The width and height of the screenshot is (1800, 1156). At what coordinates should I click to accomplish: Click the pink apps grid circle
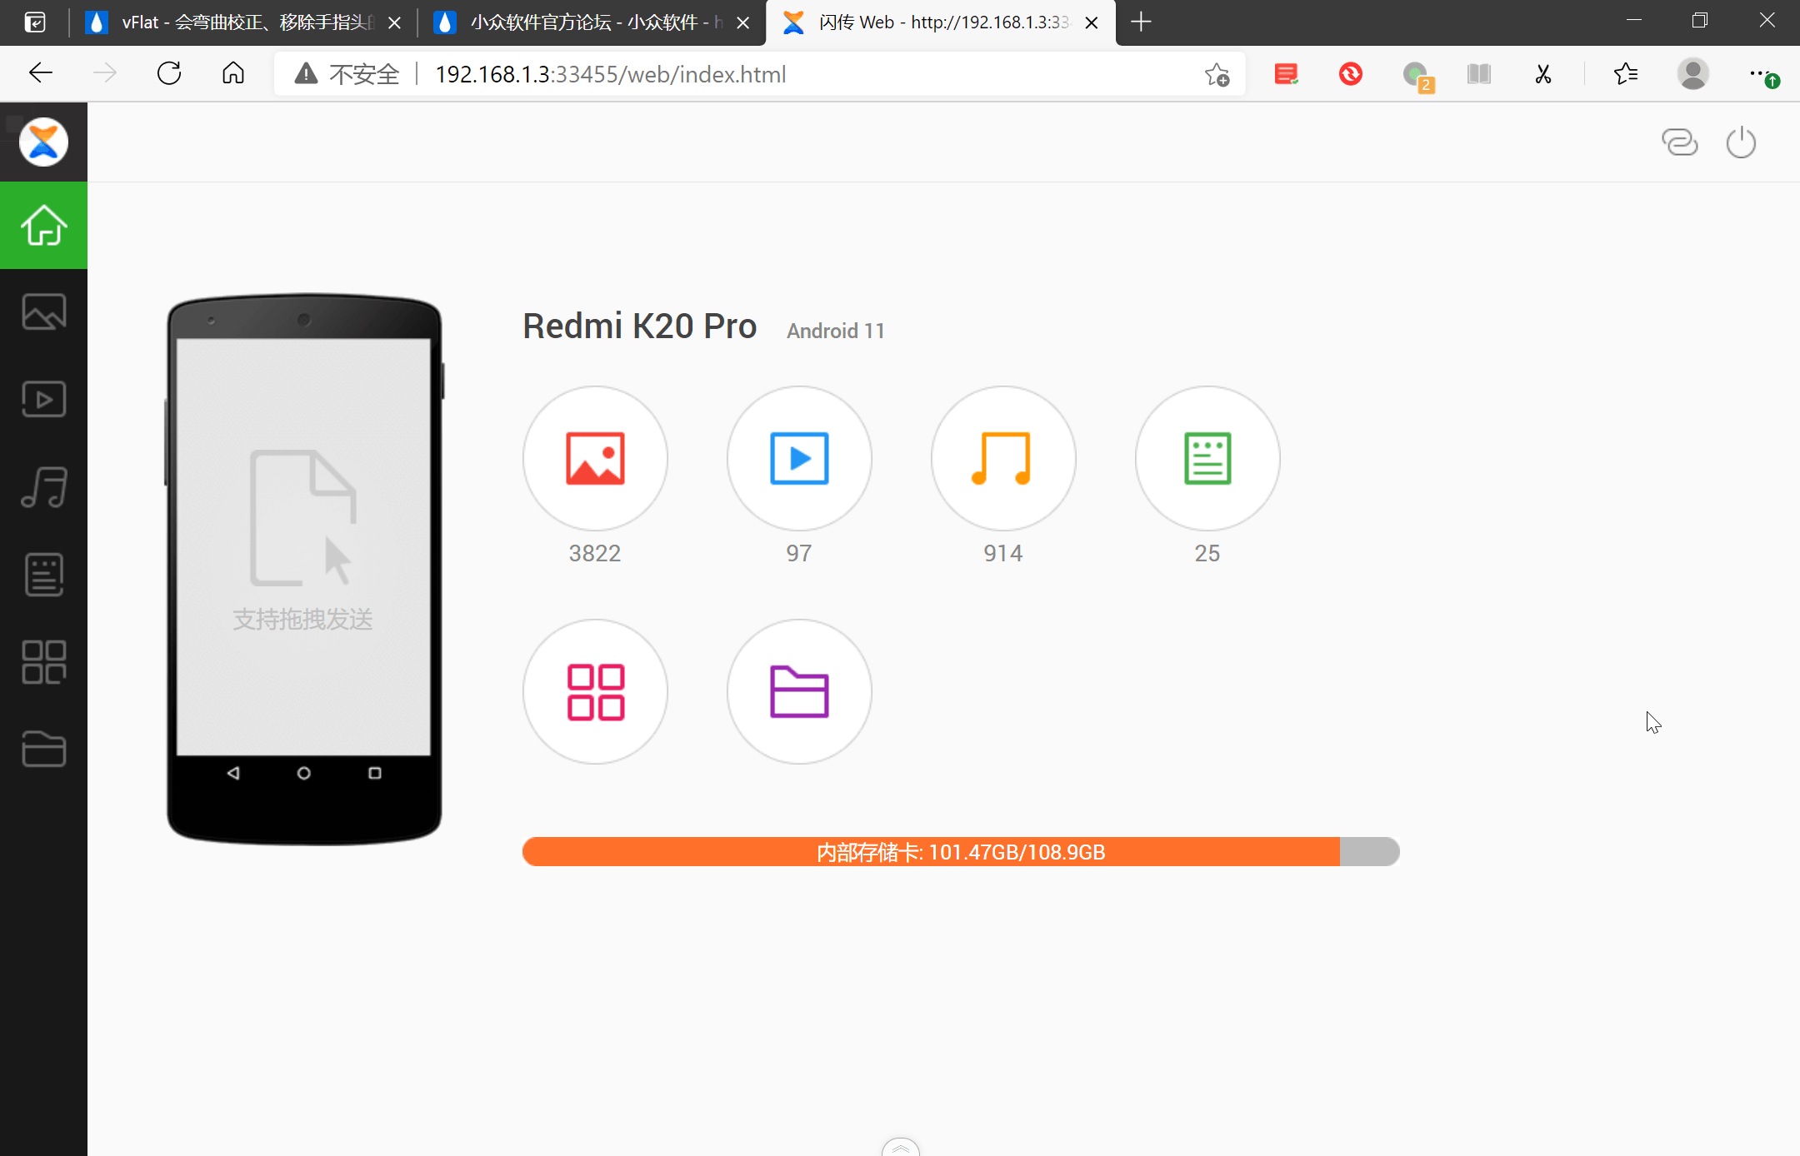coord(595,691)
